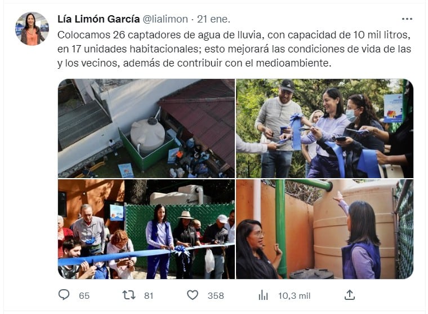
Task: Click the Lía Limón García display name
Action: coord(99,19)
